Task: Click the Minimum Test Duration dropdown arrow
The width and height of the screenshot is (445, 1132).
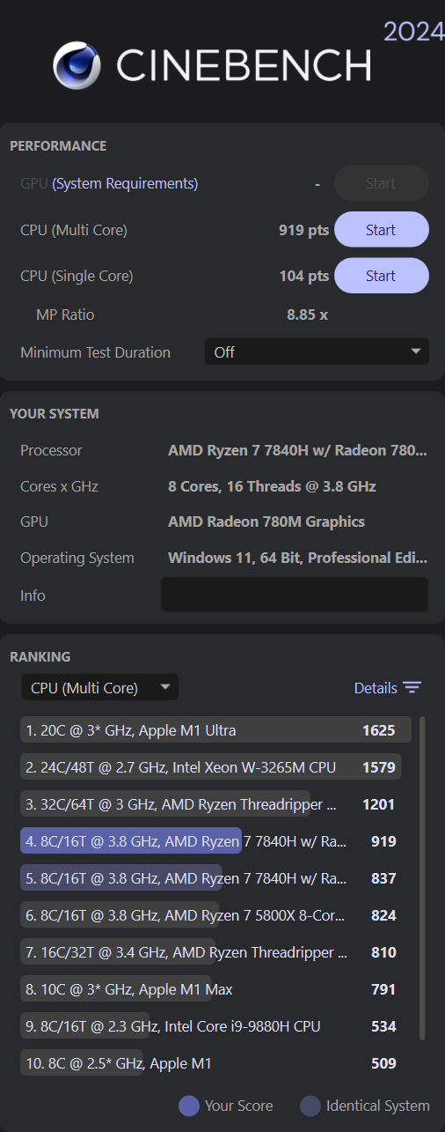Action: (415, 351)
